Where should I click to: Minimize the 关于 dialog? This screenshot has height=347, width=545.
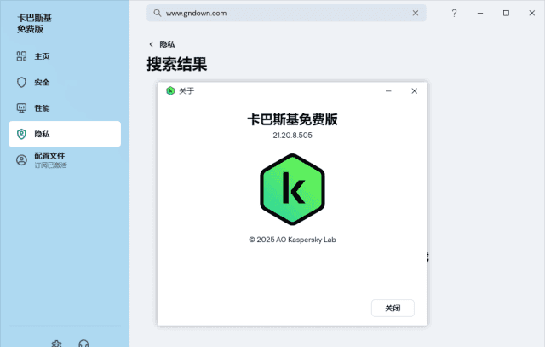[388, 91]
